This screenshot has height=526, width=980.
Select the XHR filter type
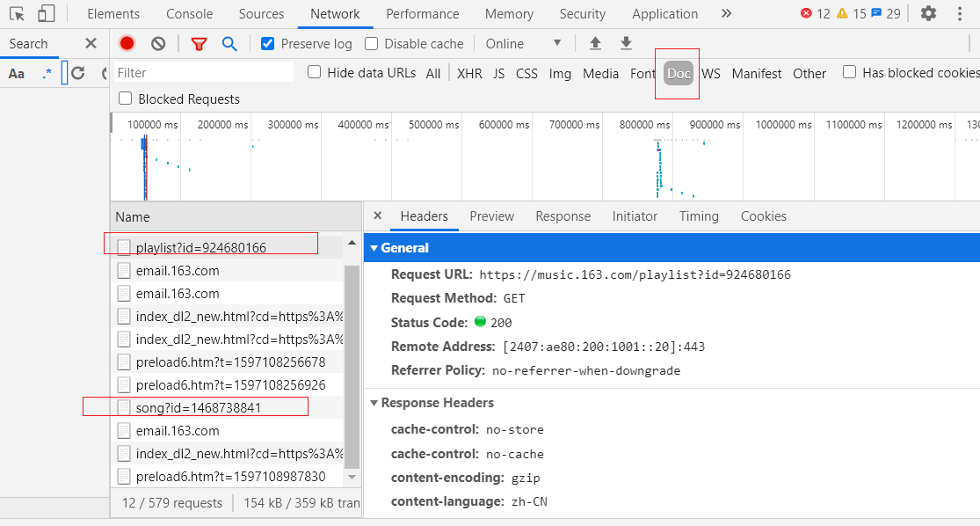[469, 74]
